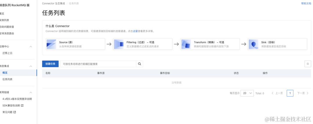Click the Filtering step illustration icon
This screenshot has height=124, width=313.
coord(119,44)
